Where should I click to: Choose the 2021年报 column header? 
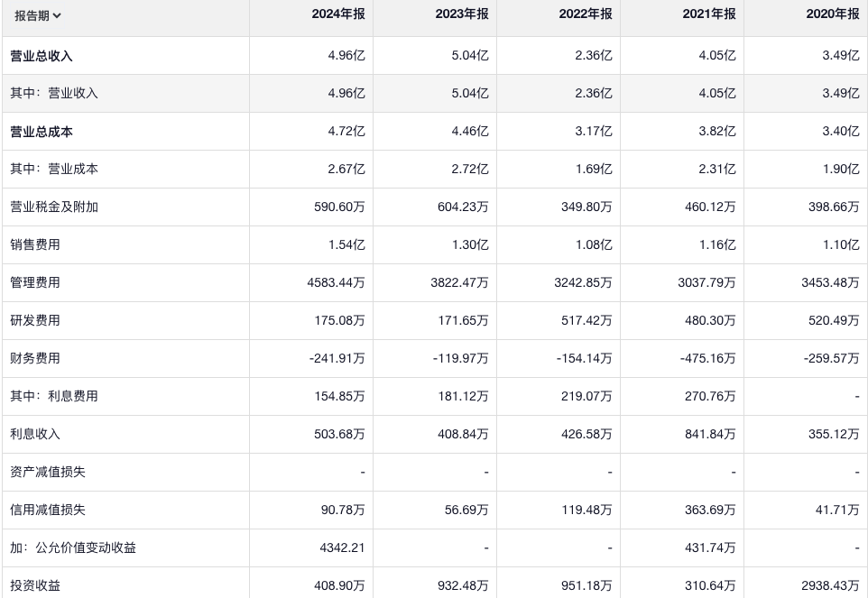click(x=711, y=14)
